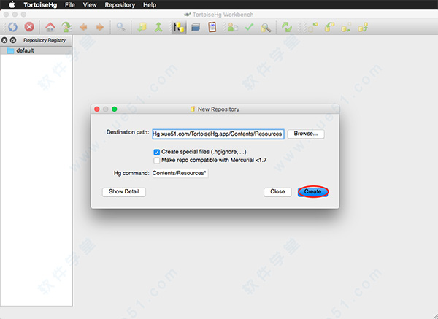This screenshot has width=438, height=319.
Task: Open the View menu
Action: pos(90,5)
